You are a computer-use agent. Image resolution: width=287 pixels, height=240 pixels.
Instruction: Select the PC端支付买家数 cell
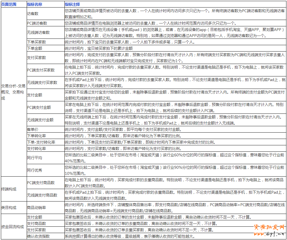click(45, 70)
